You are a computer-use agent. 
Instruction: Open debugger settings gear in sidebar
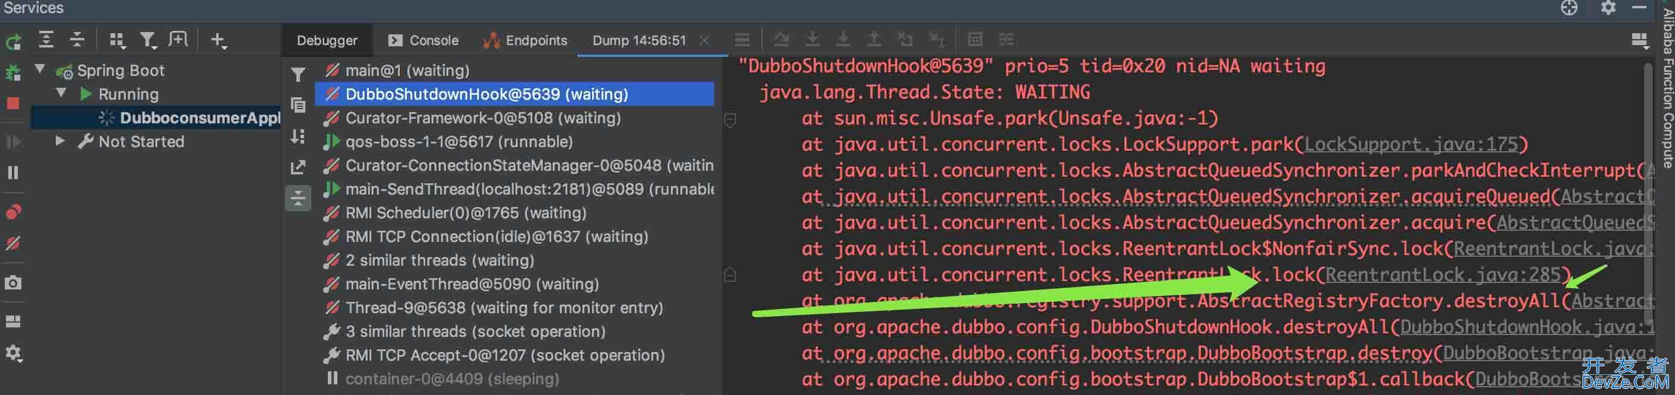coord(13,353)
